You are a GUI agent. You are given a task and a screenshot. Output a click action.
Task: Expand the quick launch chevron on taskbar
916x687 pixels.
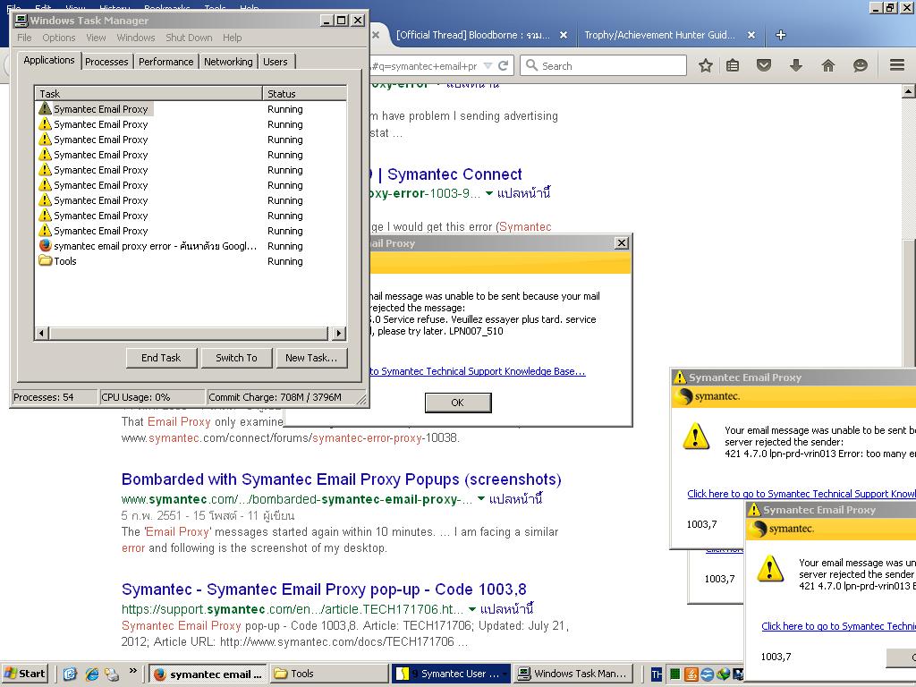coord(132,671)
